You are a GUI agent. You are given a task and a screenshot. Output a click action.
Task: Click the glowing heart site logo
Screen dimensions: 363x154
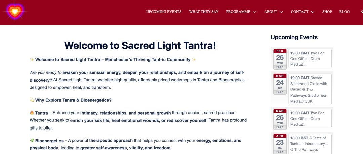coord(15,11)
